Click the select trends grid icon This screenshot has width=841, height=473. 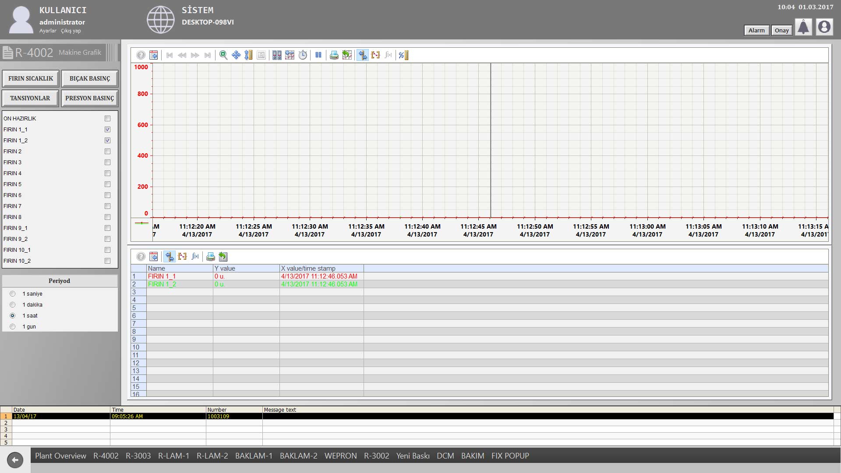(x=290, y=55)
